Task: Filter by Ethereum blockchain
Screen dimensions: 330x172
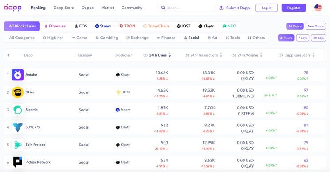Action: 55,26
